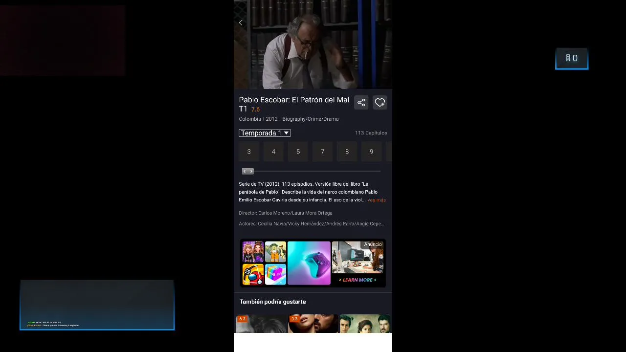Click the '2012' year text
The width and height of the screenshot is (626, 352).
(x=271, y=119)
